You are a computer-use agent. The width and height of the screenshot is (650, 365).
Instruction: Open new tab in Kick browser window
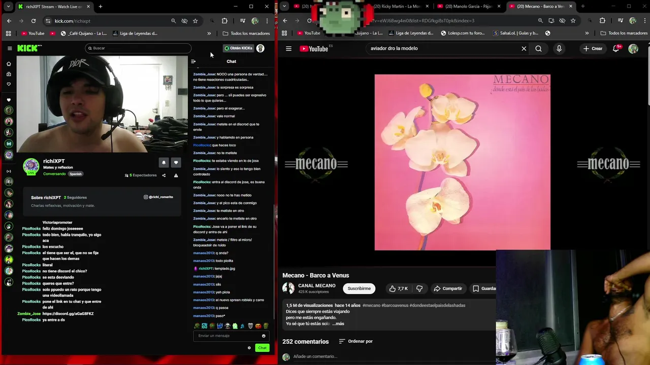point(101,7)
